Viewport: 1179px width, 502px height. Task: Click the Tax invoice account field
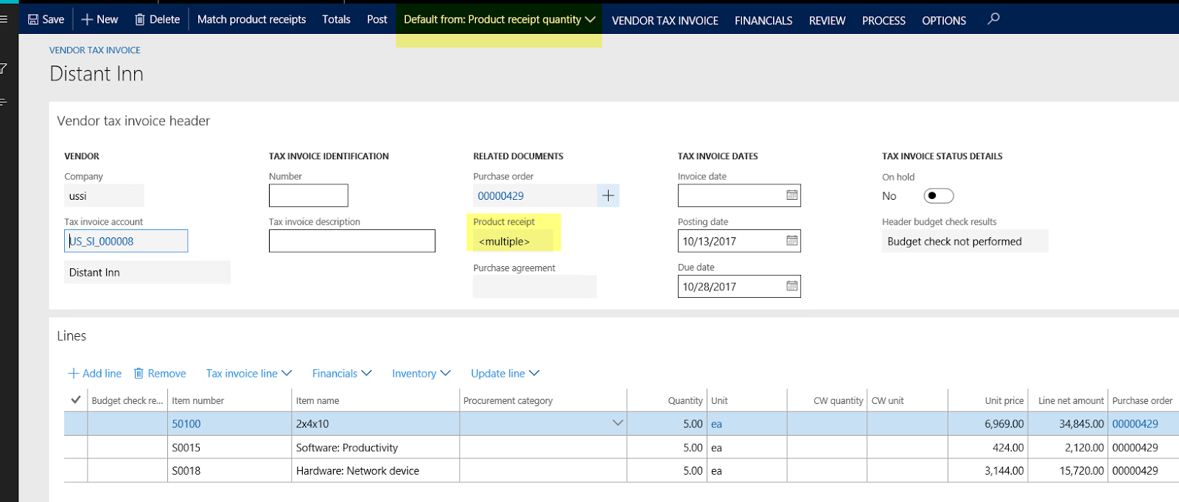[126, 241]
